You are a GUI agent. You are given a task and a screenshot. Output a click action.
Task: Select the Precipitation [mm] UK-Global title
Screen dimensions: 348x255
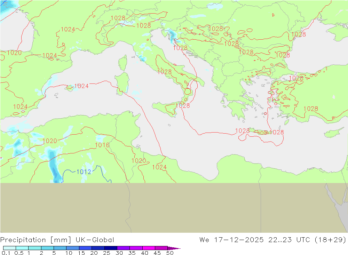(x=57, y=240)
